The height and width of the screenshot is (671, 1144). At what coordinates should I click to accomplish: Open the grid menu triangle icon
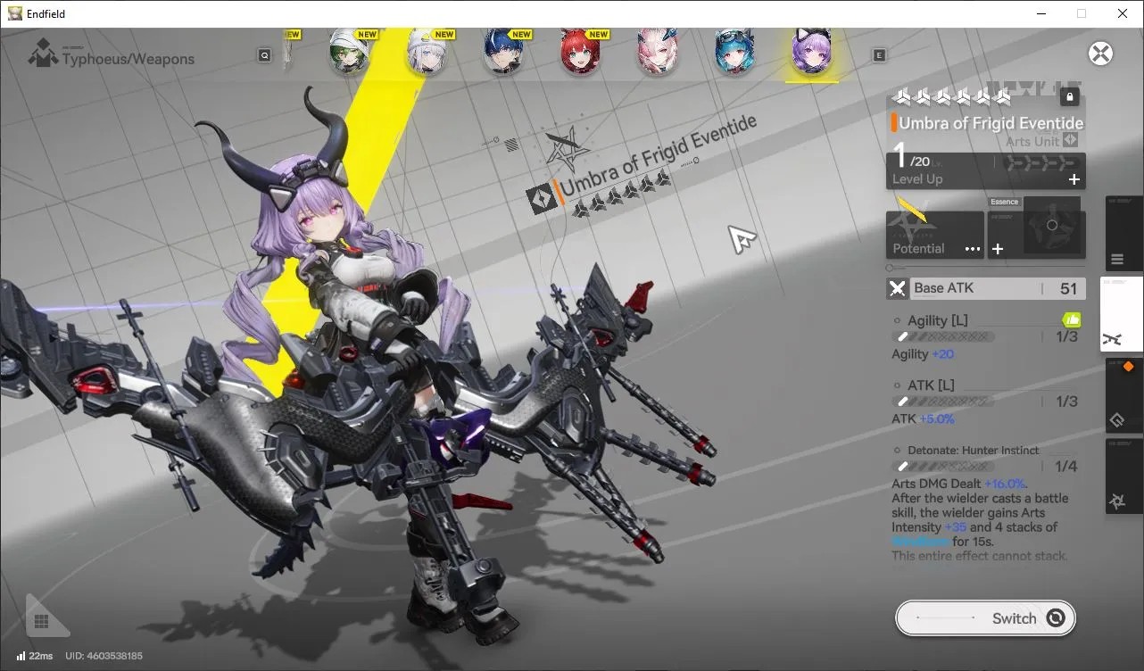(x=43, y=618)
